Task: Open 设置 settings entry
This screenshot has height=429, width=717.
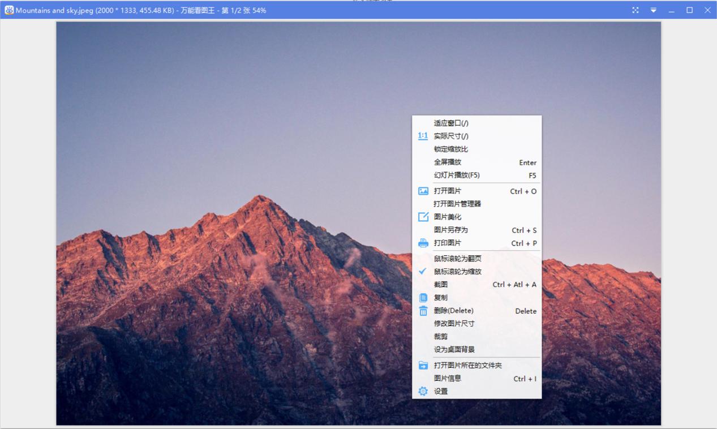Action: click(x=476, y=392)
